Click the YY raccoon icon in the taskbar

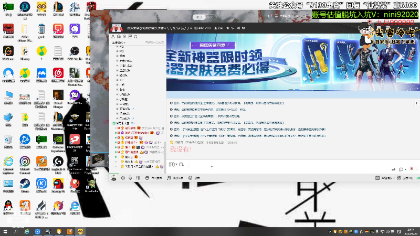pyautogui.click(x=80, y=231)
